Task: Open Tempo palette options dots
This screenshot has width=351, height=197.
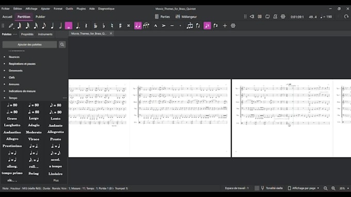Action: pos(65,98)
